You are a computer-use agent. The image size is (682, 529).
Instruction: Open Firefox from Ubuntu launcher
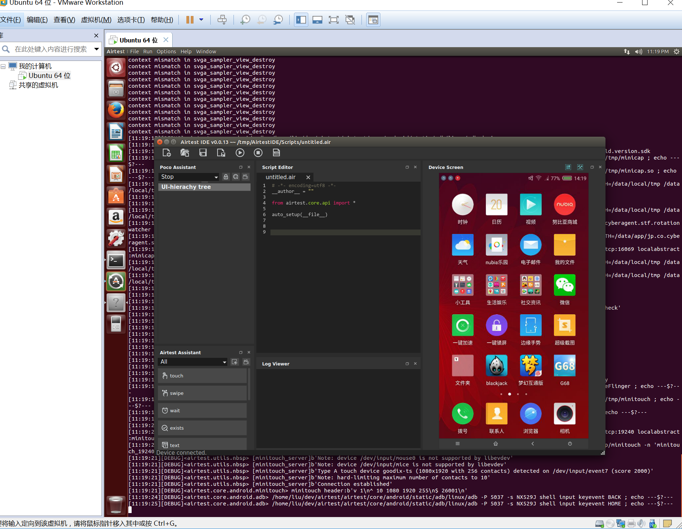point(116,110)
